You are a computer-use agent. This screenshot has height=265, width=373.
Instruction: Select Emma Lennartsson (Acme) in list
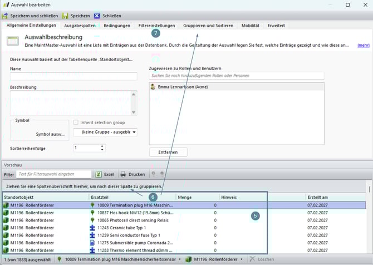pyautogui.click(x=237, y=87)
